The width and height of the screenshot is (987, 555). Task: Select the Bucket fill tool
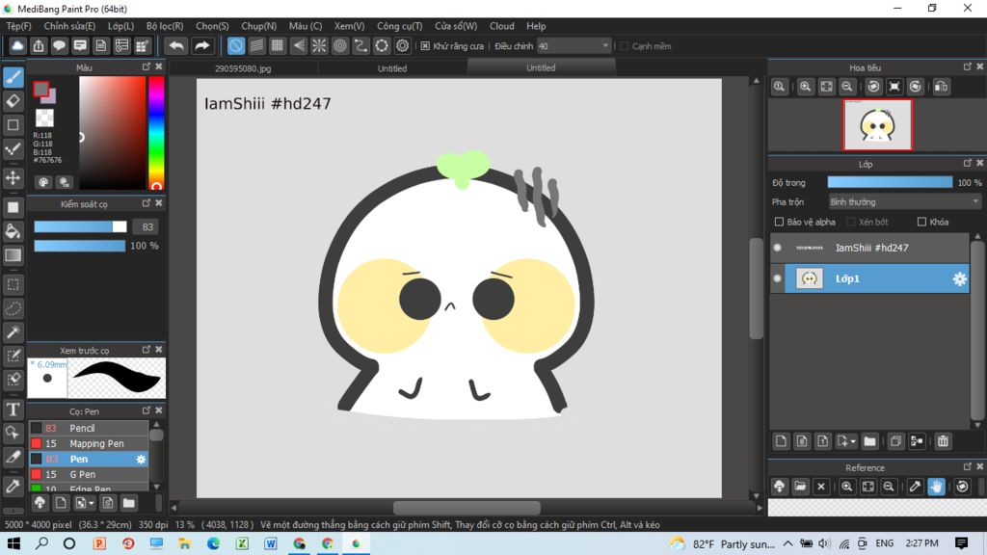[x=13, y=231]
